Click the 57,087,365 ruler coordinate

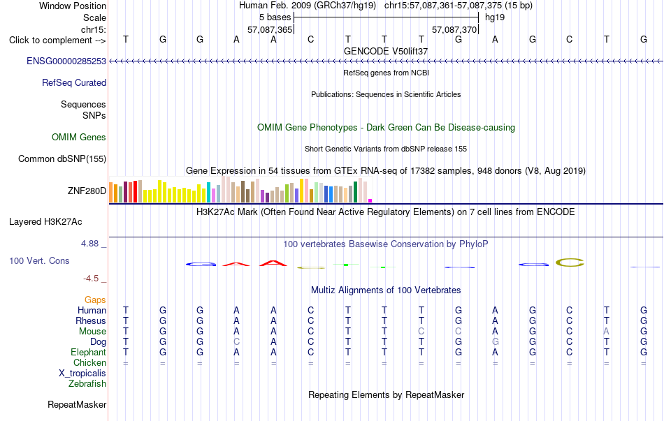coord(270,29)
